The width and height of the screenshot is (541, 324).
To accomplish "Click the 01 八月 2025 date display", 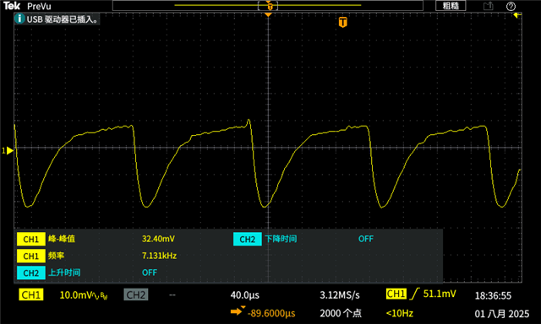I will tap(501, 314).
